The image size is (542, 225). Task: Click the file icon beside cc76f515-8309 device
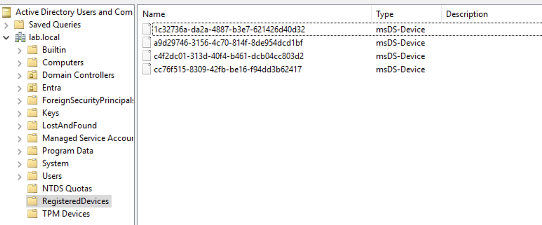tap(147, 69)
